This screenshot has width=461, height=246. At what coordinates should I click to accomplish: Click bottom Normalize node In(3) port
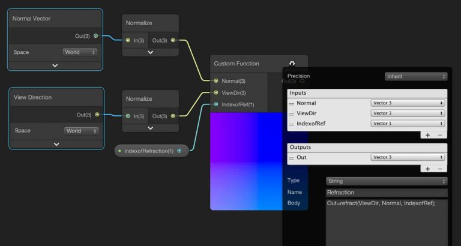pyautogui.click(x=128, y=116)
